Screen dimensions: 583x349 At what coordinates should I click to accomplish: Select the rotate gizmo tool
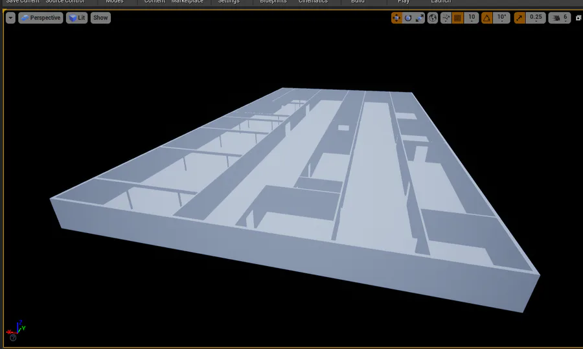click(408, 18)
